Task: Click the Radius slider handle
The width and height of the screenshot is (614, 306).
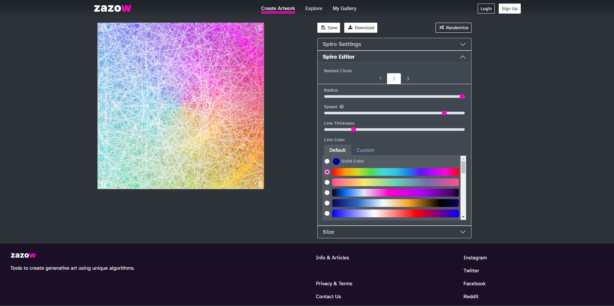Action: tap(462, 96)
